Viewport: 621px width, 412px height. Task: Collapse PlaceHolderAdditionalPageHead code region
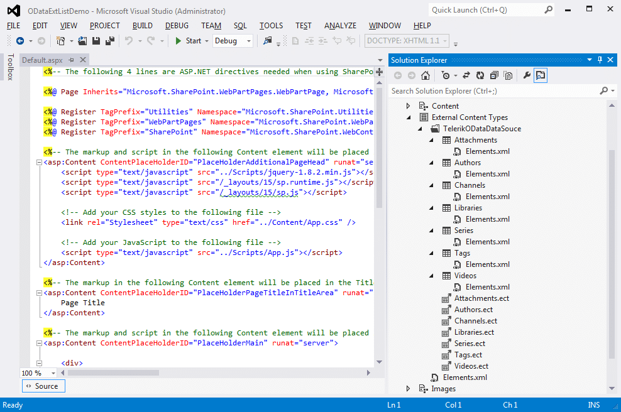(x=39, y=162)
